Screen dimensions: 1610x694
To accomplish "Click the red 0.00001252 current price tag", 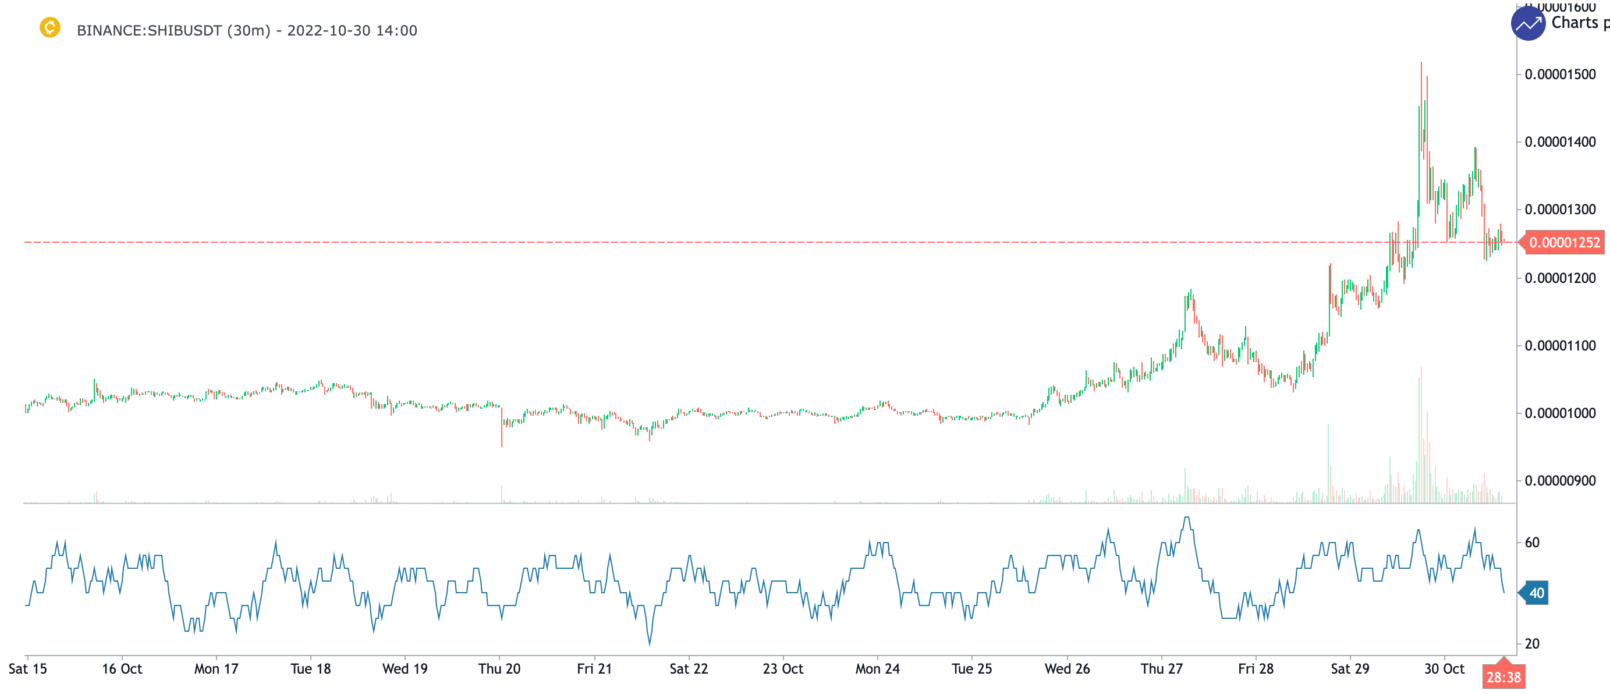I will click(1564, 243).
